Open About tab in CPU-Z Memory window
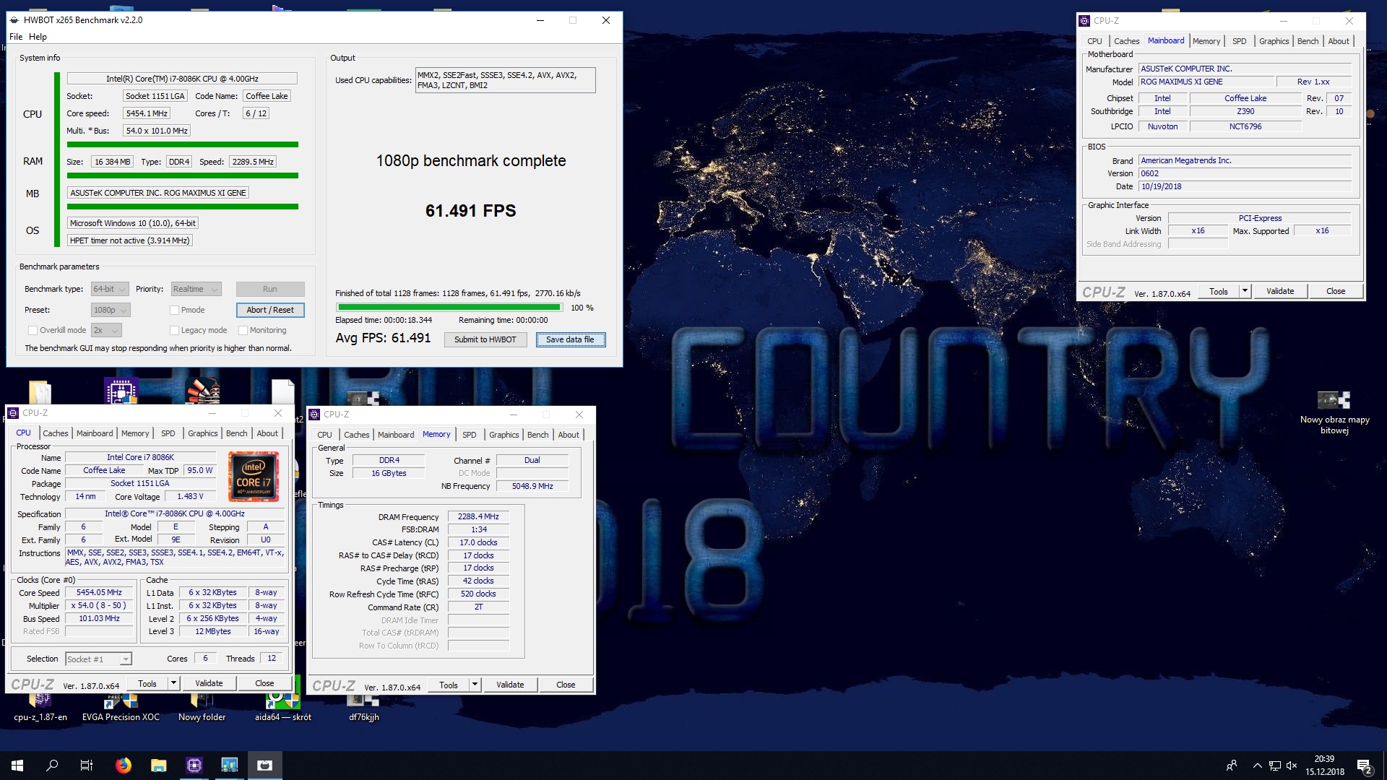 click(x=569, y=435)
